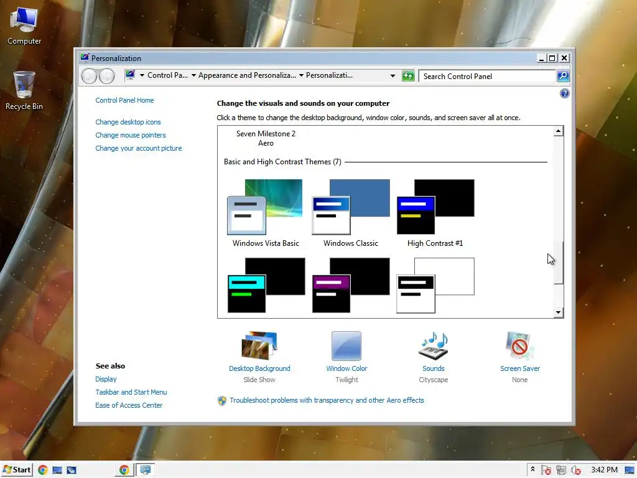Click the theme list scroll down arrow
This screenshot has width=637, height=478.
coord(558,312)
